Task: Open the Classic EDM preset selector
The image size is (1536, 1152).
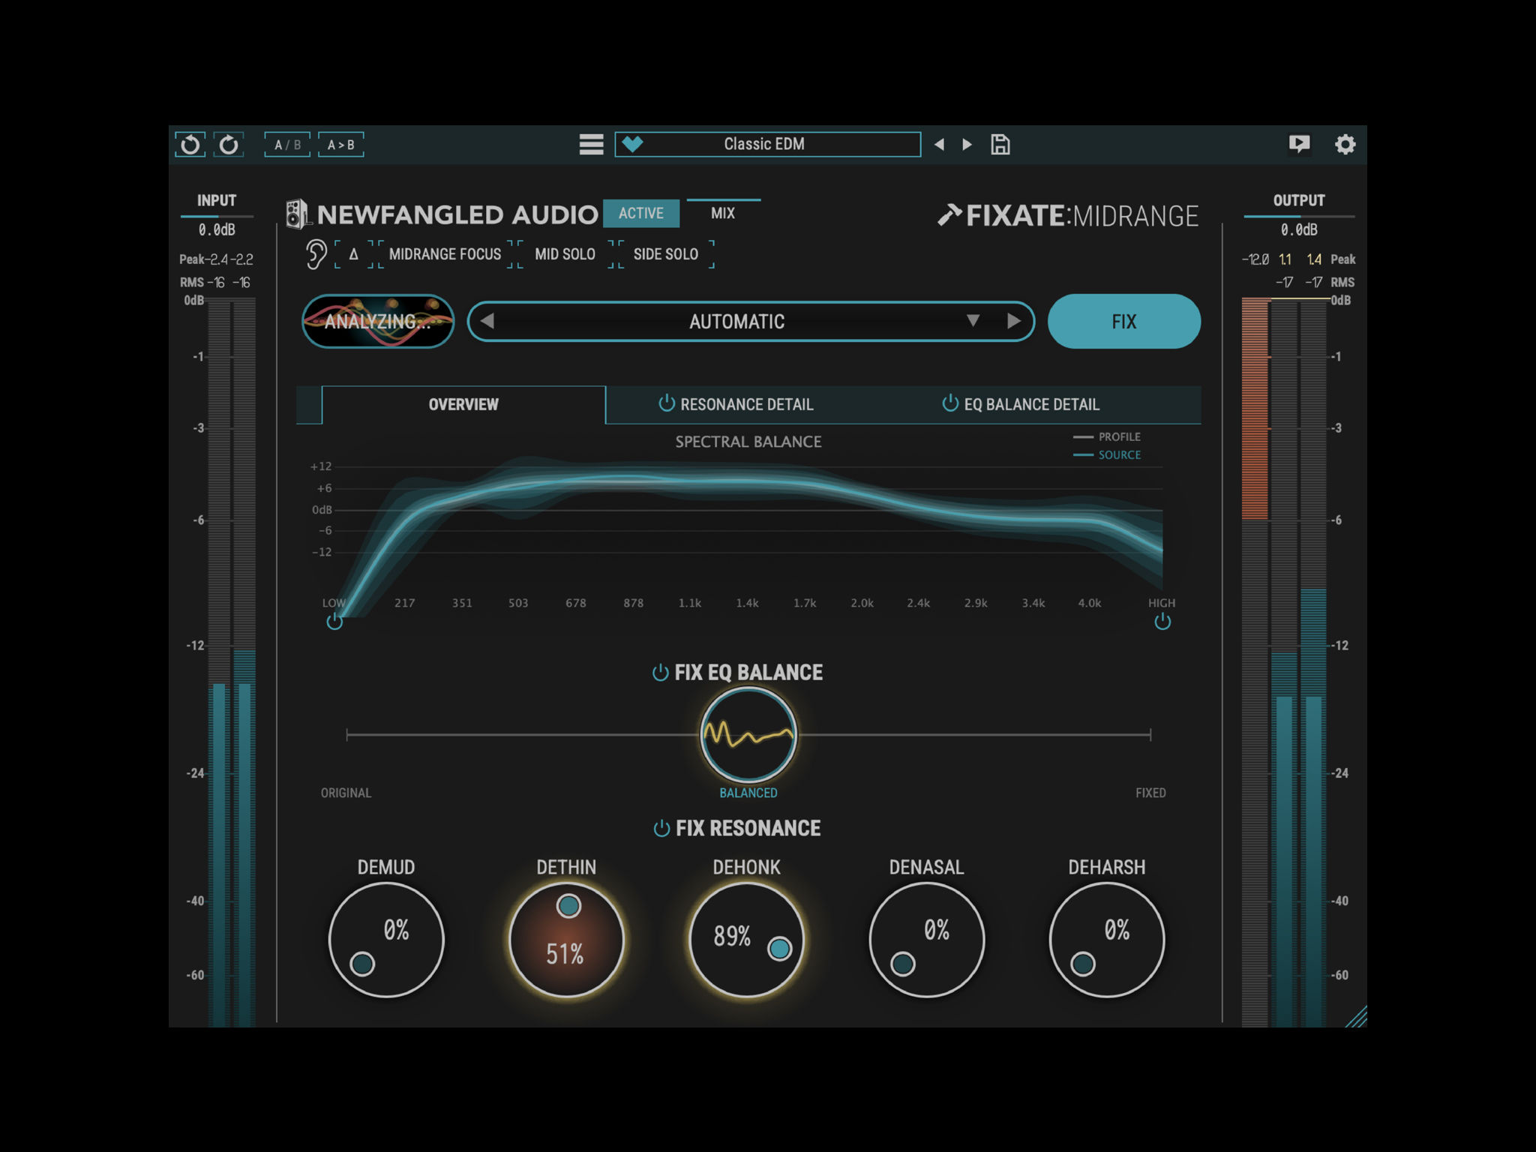Action: tap(768, 143)
